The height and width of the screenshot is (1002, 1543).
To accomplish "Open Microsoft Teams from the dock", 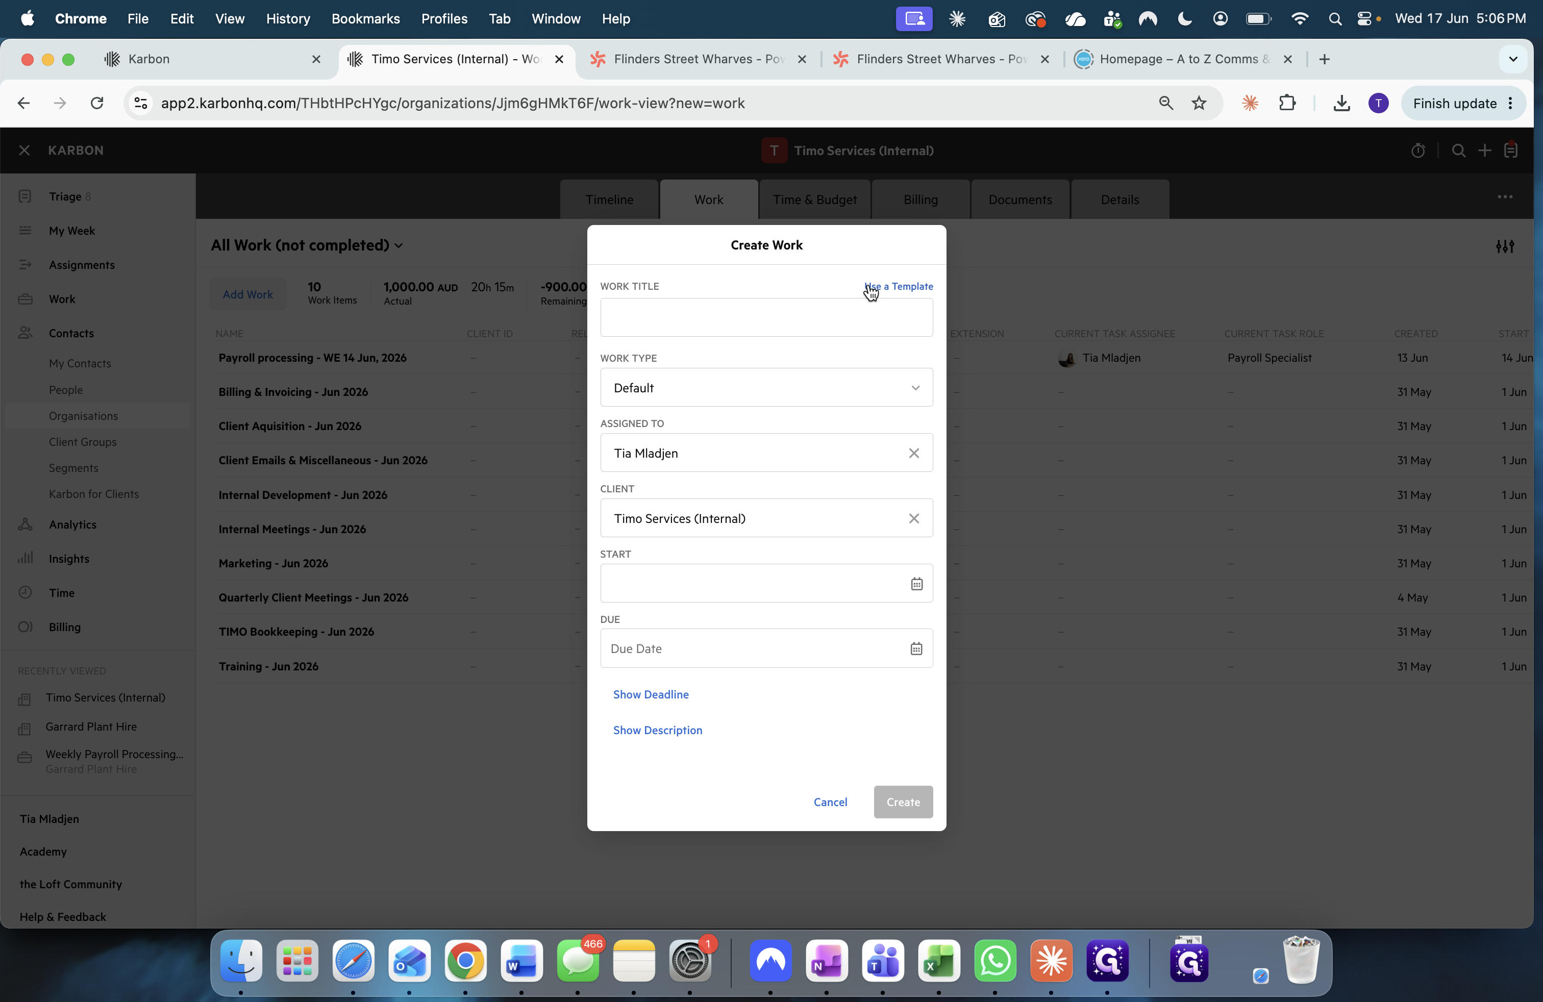I will 882,961.
